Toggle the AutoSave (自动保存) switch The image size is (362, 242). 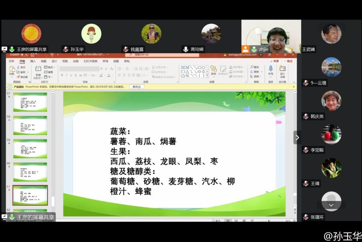22,55
